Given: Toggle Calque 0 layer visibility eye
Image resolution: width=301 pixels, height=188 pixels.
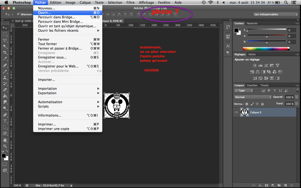Looking at the screenshot, I should coord(236,113).
